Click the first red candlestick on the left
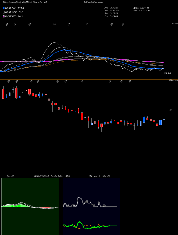The width and height of the screenshot is (178, 235). [x=3, y=94]
